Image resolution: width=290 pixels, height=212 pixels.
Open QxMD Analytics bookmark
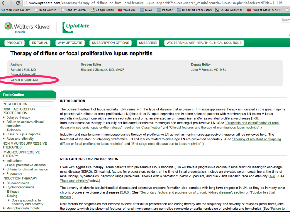click(229, 10)
